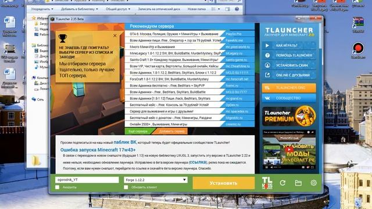This screenshot has width=372, height=209.
Task: Click the 'mc.forscraft.net' server address
Action: (x=237, y=79)
